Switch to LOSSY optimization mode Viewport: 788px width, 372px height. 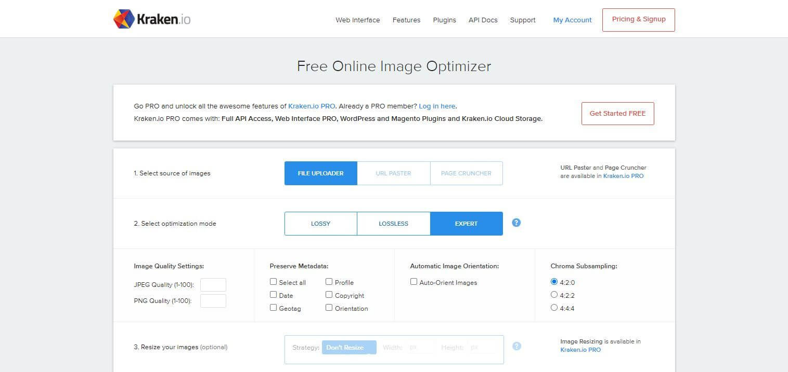320,224
